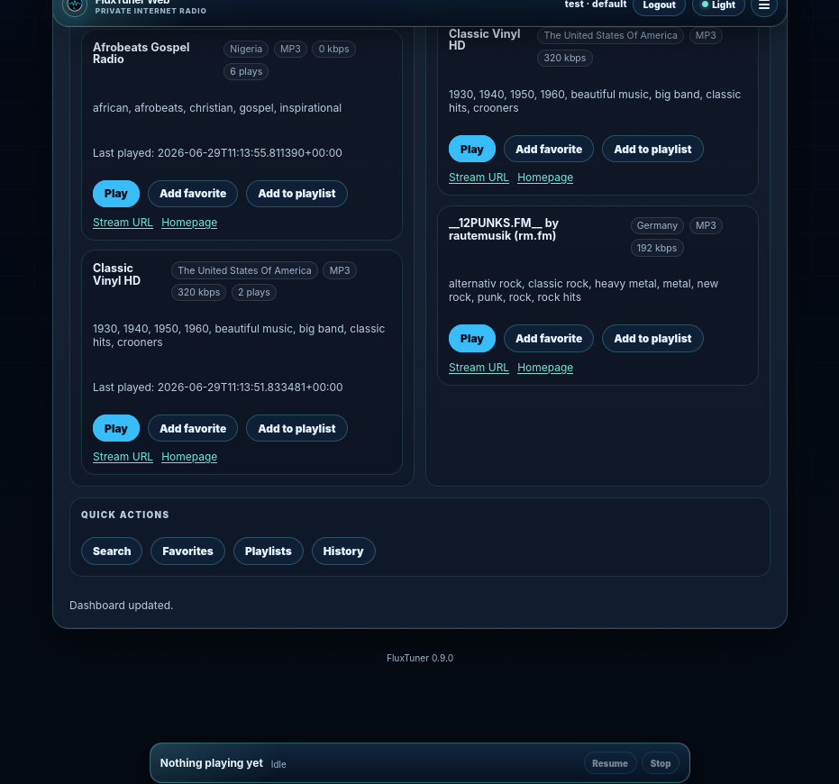Toggle the Light theme switch

[718, 5]
